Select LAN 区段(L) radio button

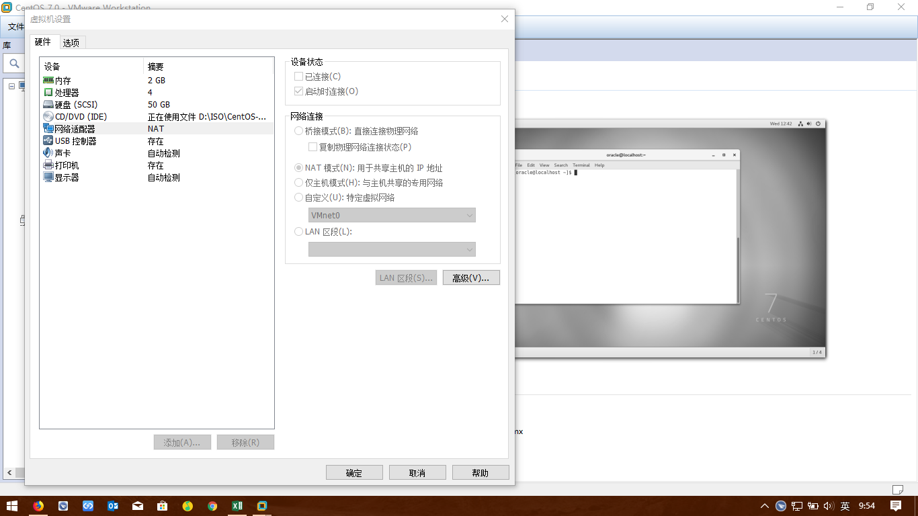coord(299,232)
